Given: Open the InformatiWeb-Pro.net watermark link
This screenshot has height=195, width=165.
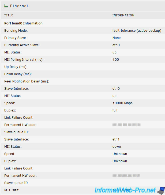Looking at the screenshot, I should click(129, 190).
